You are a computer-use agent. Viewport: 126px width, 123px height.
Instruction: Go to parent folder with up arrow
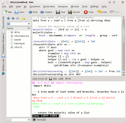[9, 18]
